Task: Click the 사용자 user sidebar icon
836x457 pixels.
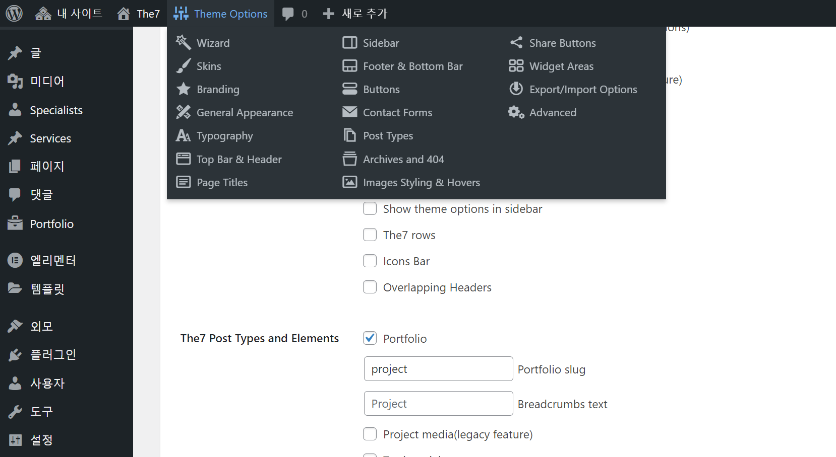Action: (15, 383)
